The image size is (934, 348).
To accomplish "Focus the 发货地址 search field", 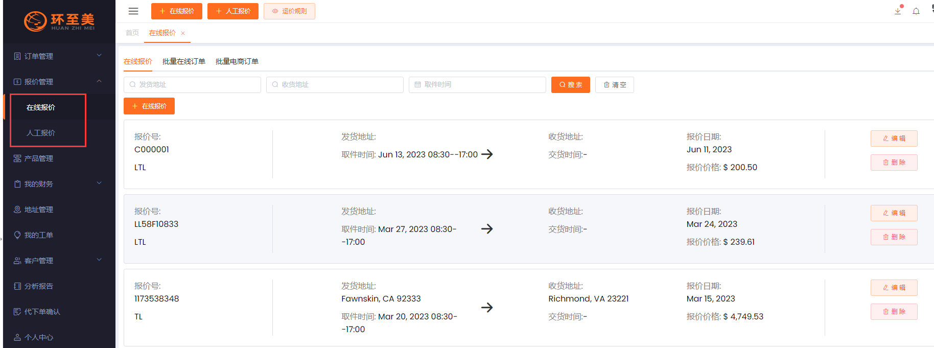I will pos(192,85).
